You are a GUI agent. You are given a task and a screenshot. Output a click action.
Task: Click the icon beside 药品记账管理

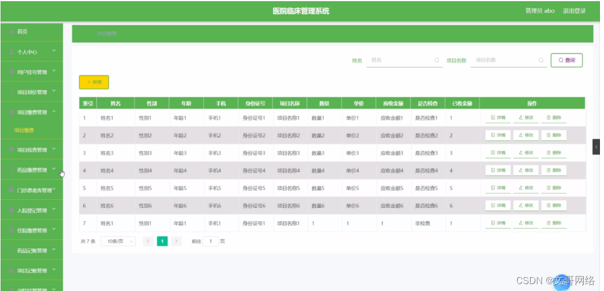click(12, 251)
